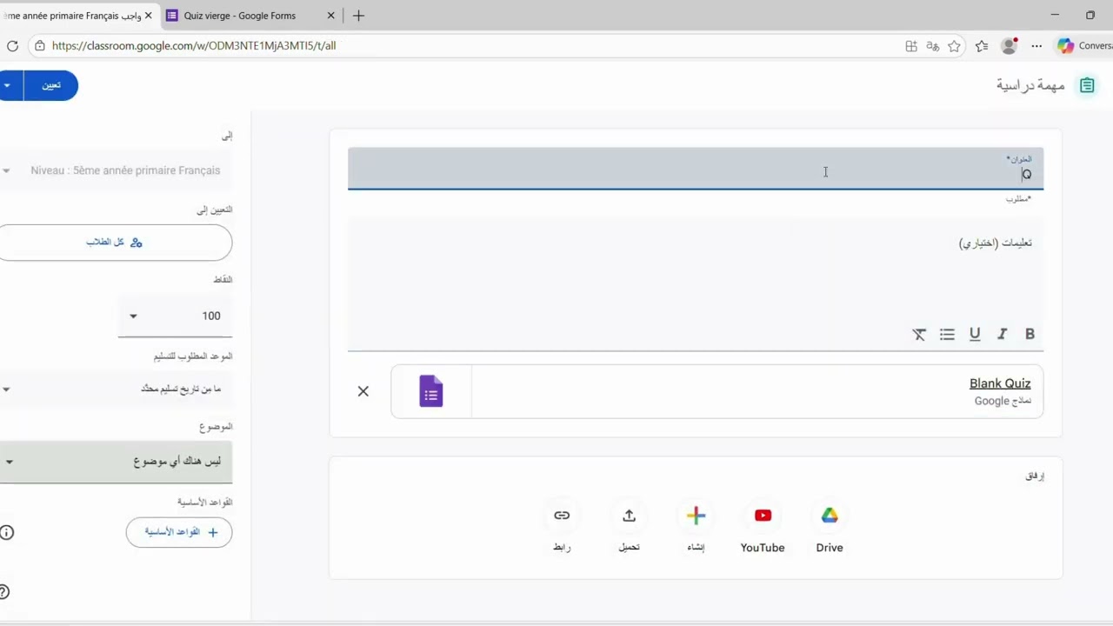
Task: Close the Classroom assignment browser tab
Action: 148,16
